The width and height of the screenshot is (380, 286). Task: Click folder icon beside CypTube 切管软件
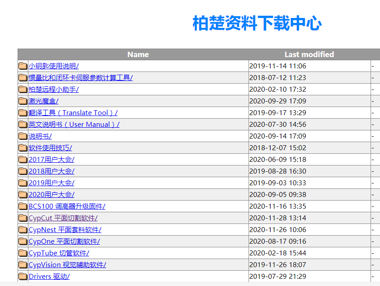coord(23,253)
